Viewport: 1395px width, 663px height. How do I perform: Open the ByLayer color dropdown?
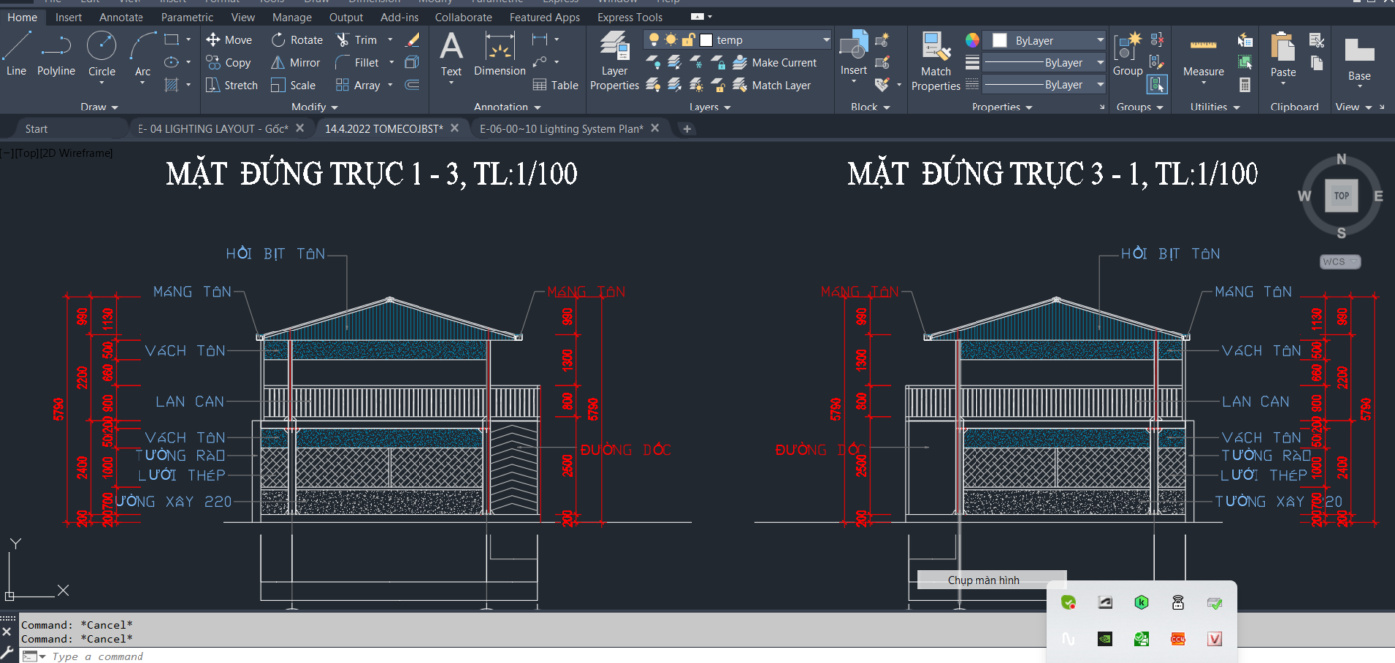pos(1099,40)
